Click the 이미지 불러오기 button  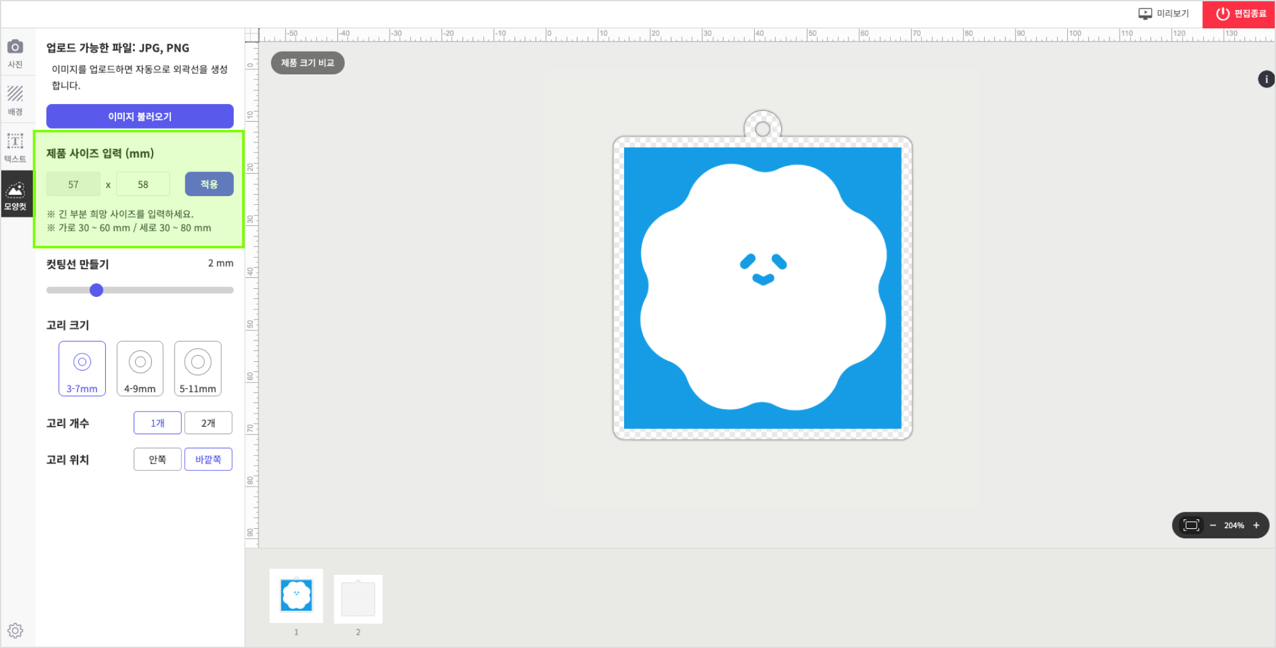tap(140, 117)
